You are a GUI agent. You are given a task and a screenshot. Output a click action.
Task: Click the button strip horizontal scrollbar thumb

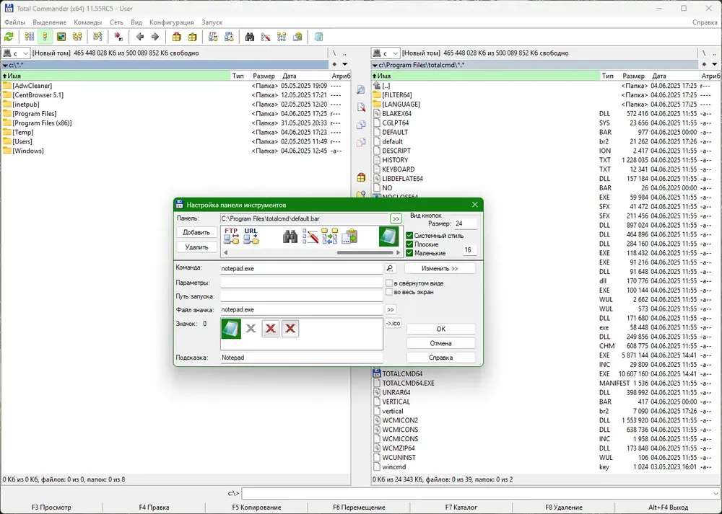coord(365,253)
